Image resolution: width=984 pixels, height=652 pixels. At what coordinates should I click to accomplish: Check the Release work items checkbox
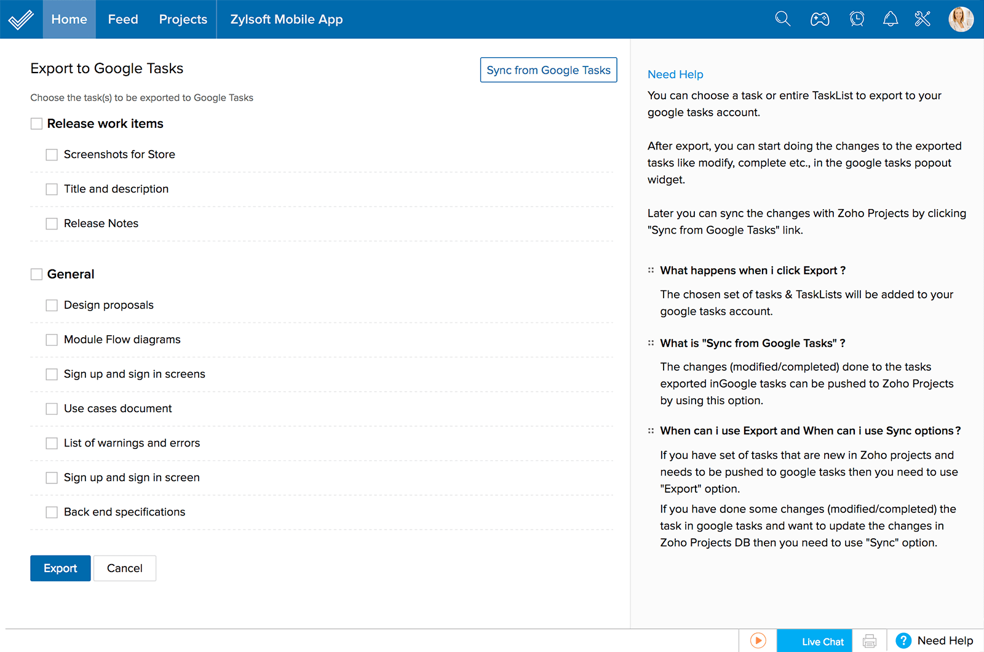coord(36,123)
